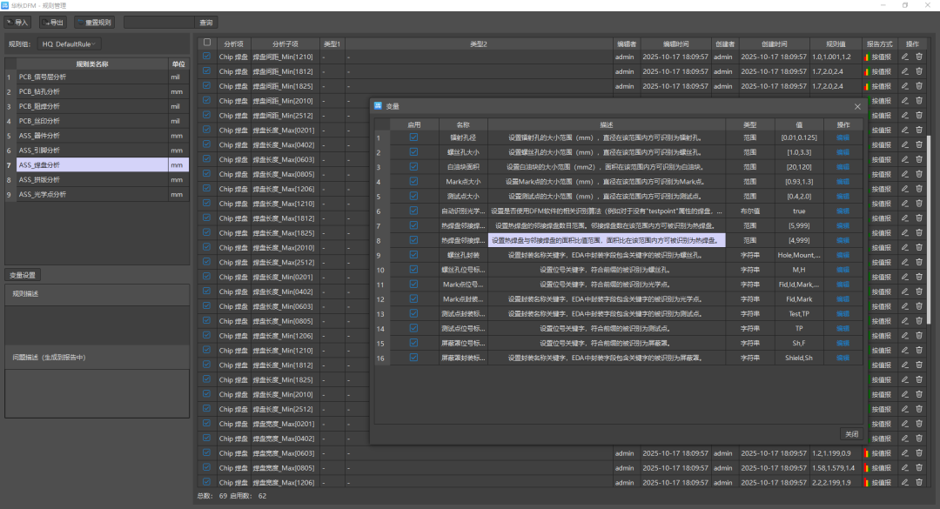940x509 pixels.
Task: Click trash icon in 焊盘长度_Max[0603] row
Action: tap(919, 159)
